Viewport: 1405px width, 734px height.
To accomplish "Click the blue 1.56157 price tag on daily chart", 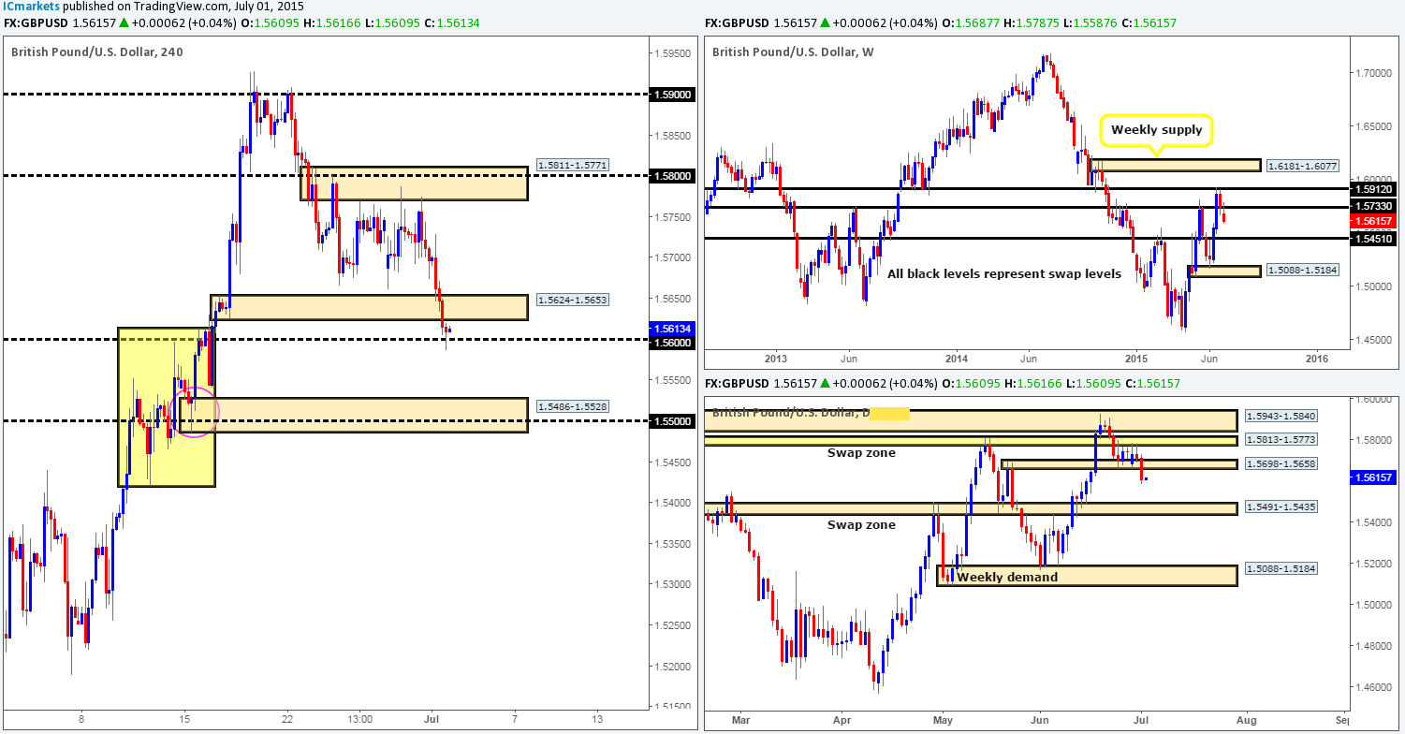I will (x=1374, y=477).
